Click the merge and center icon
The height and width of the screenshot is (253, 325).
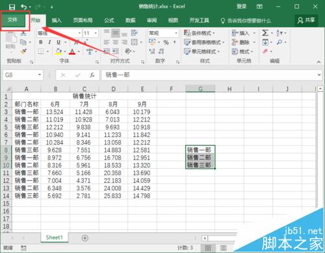coord(135,42)
